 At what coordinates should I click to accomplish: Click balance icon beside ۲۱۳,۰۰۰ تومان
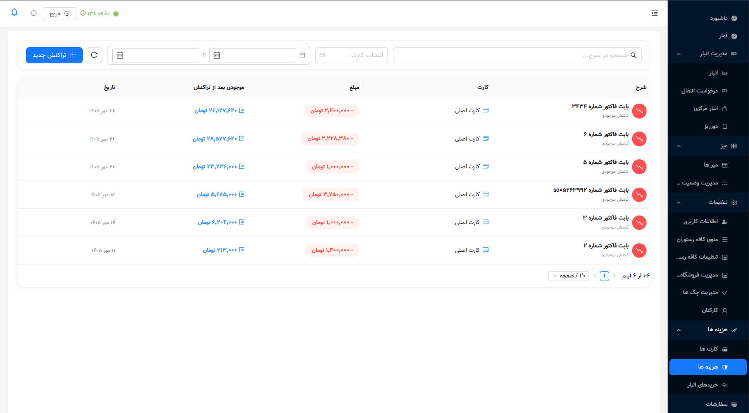[242, 250]
